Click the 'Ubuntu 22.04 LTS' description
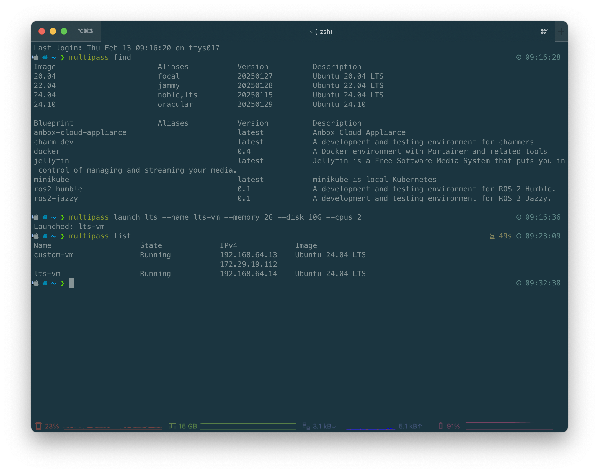This screenshot has height=473, width=599. (348, 85)
